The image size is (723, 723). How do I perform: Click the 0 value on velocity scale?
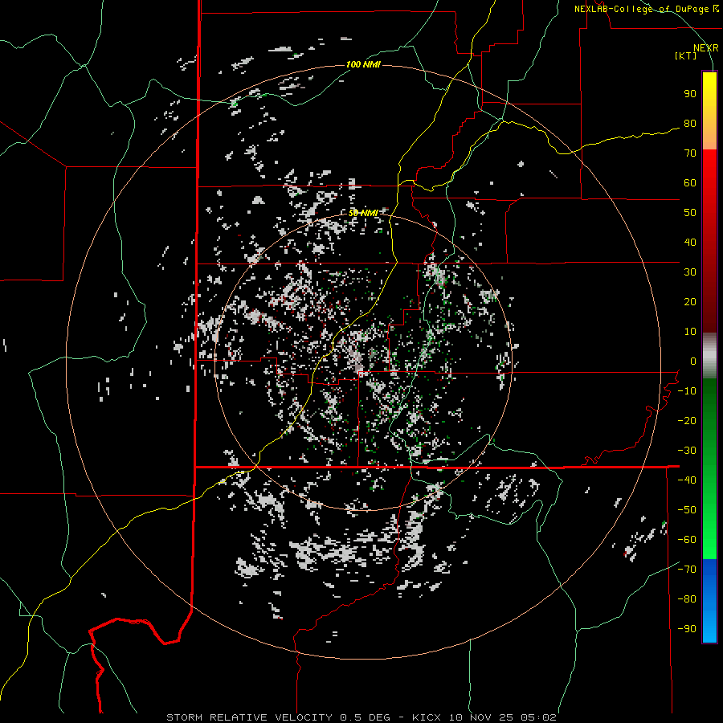tap(693, 361)
